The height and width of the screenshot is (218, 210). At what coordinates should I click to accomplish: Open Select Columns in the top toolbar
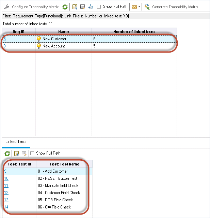point(75,7)
